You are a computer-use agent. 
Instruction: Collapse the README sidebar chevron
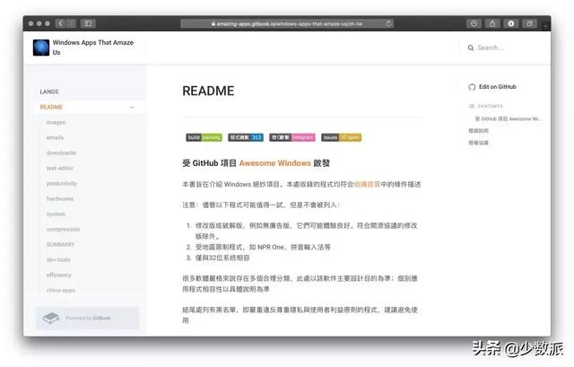[x=132, y=108]
